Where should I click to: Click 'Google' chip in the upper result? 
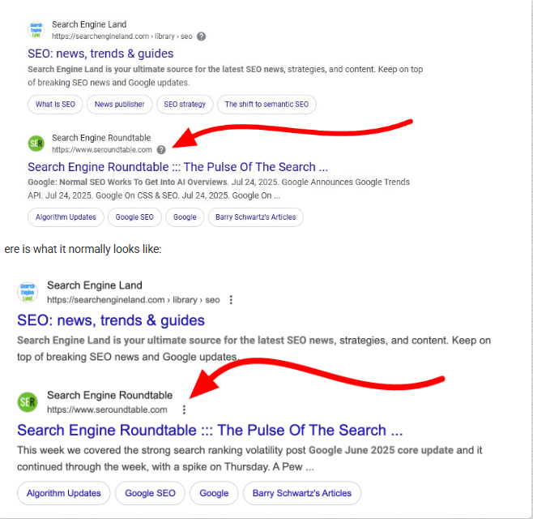pos(185,217)
